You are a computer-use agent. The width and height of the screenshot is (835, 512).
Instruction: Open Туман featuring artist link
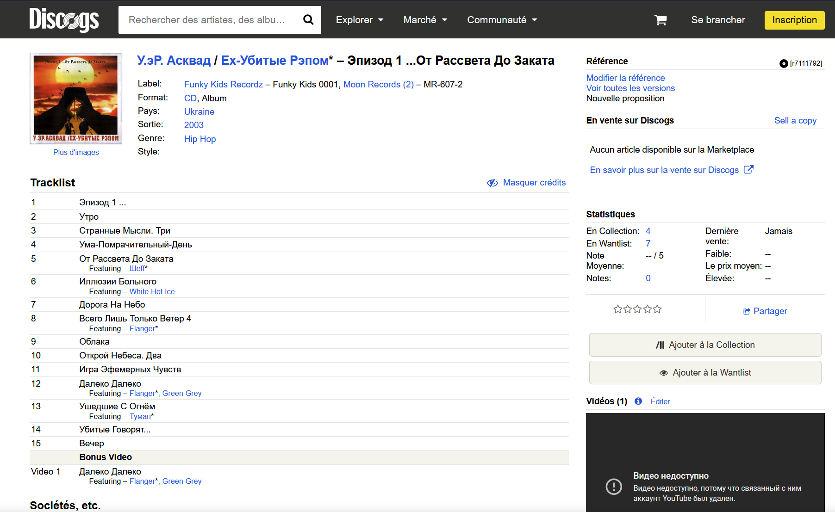click(140, 416)
